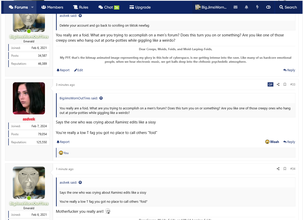
Task: Share post #33 via share icon
Action: pos(278,85)
